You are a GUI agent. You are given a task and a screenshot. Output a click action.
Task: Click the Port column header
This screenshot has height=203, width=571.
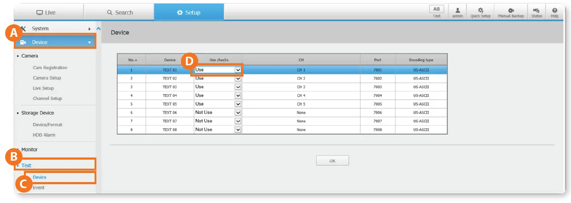pyautogui.click(x=378, y=60)
